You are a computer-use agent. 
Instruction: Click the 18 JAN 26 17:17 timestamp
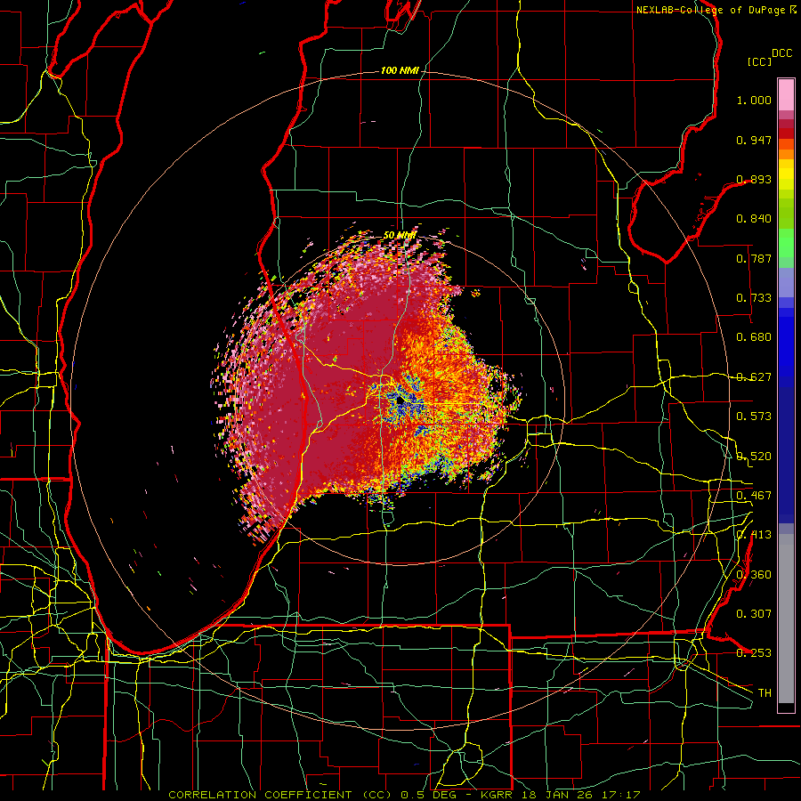point(580,795)
